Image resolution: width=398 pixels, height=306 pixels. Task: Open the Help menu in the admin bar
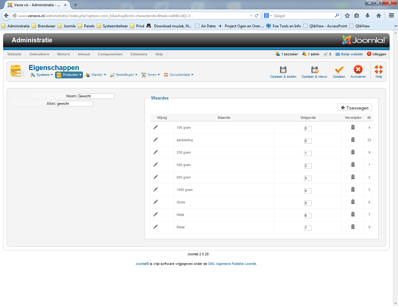[159, 54]
